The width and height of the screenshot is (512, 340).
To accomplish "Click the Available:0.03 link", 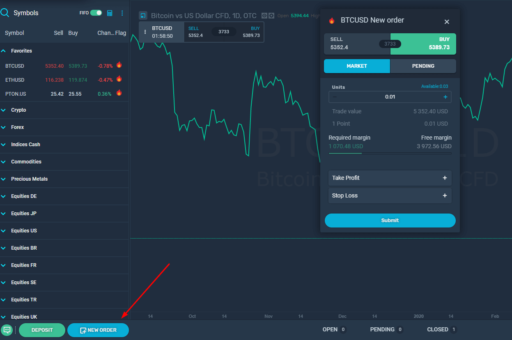I will (434, 86).
